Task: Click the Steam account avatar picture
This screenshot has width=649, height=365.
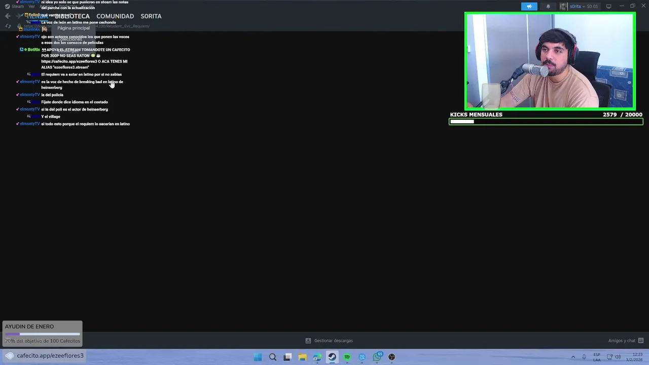Action: click(563, 7)
